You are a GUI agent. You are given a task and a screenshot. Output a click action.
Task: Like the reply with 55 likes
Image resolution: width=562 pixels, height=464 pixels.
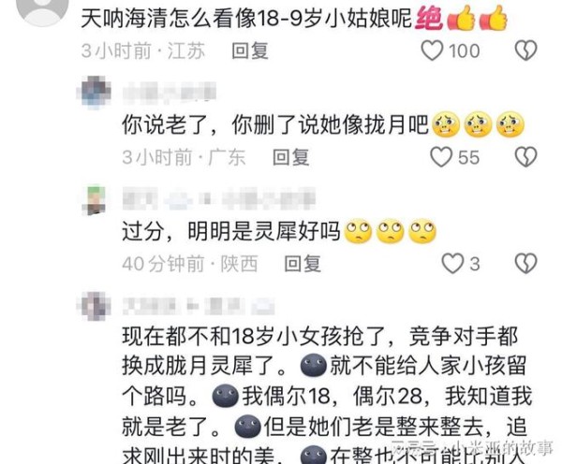pos(441,157)
